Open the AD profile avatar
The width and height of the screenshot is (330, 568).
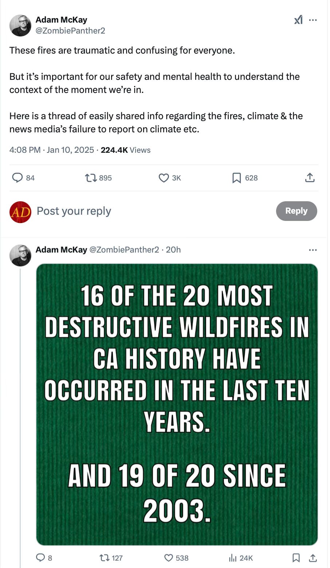coord(20,212)
